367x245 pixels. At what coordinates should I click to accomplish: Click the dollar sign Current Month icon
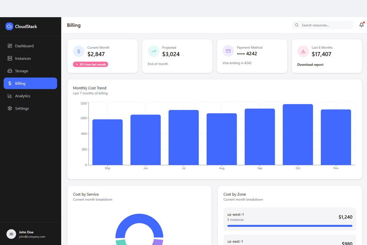click(x=79, y=51)
